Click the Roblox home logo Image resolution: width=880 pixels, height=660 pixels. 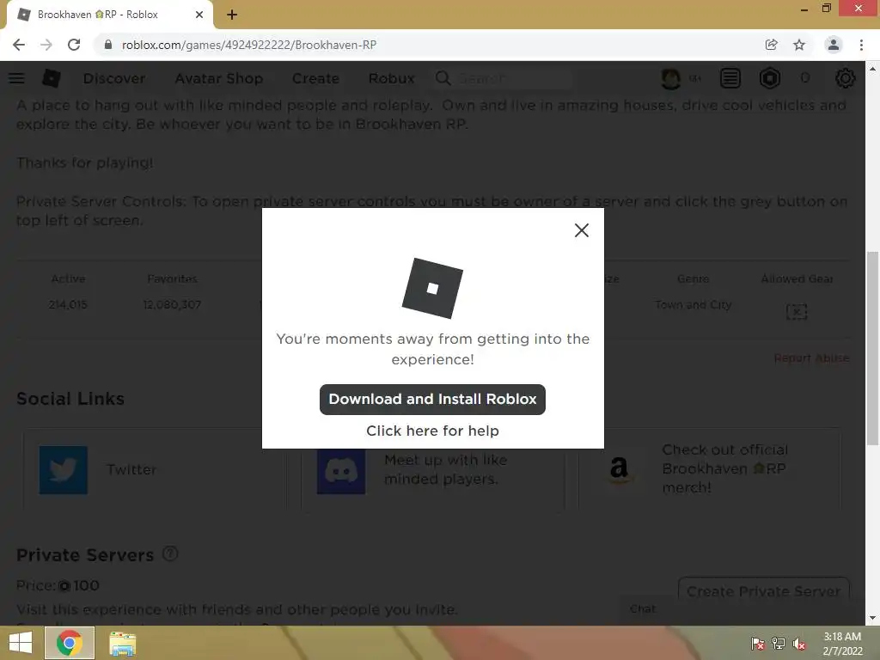click(x=52, y=78)
